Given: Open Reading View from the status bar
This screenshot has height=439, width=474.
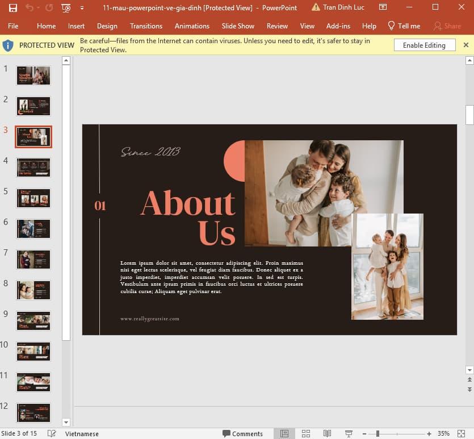Looking at the screenshot, I should (327, 433).
